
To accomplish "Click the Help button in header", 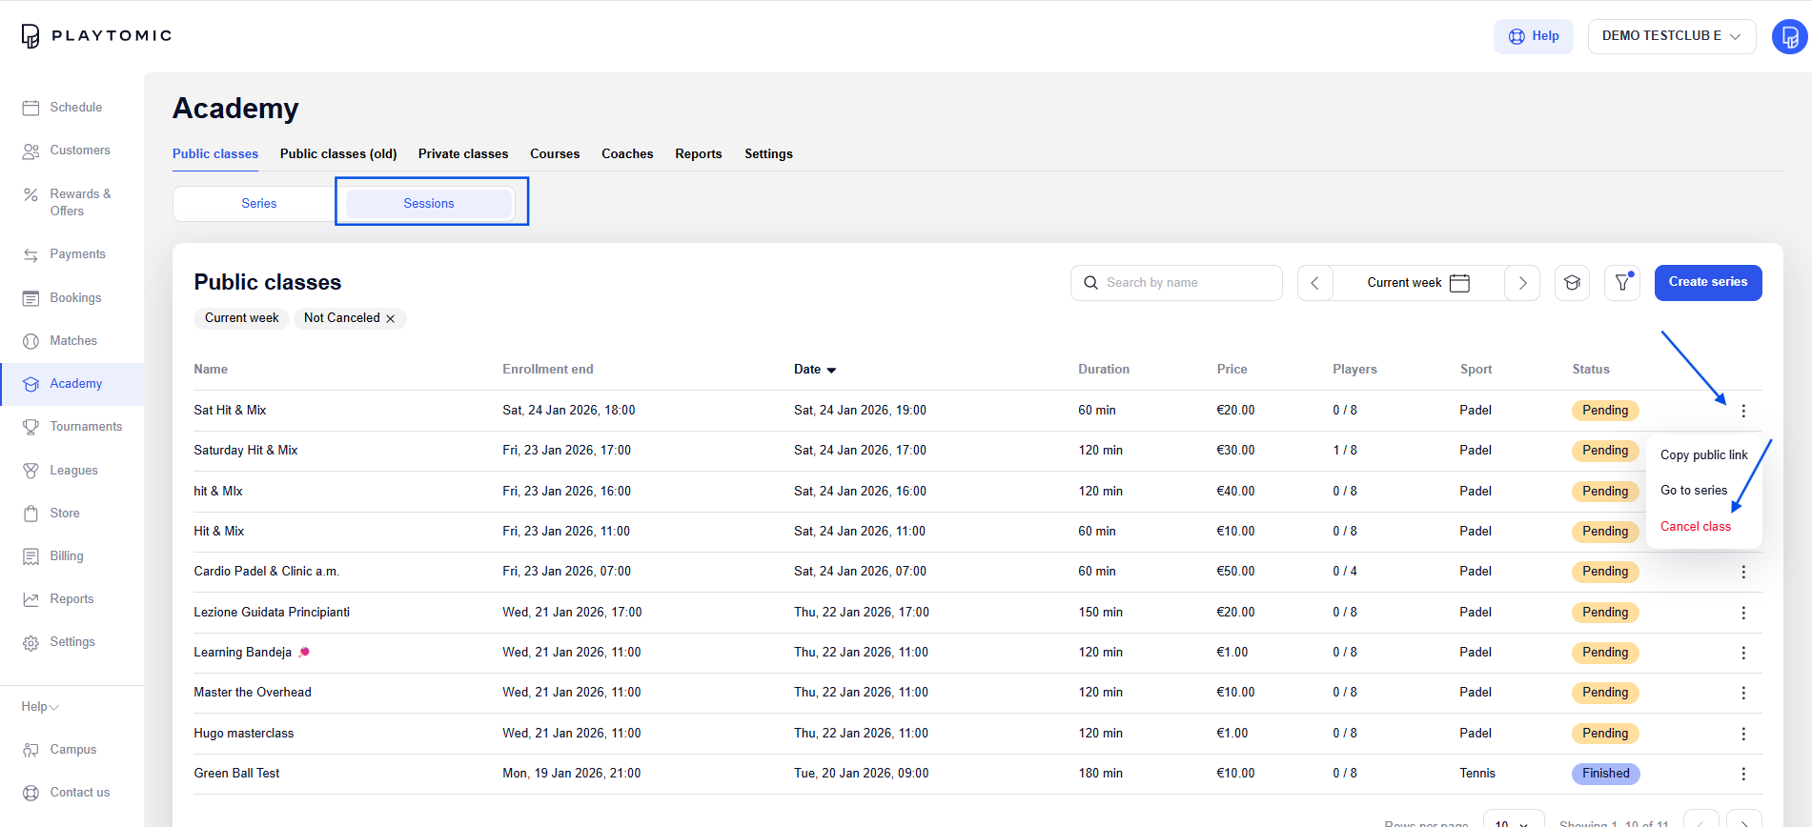I will click(1533, 36).
